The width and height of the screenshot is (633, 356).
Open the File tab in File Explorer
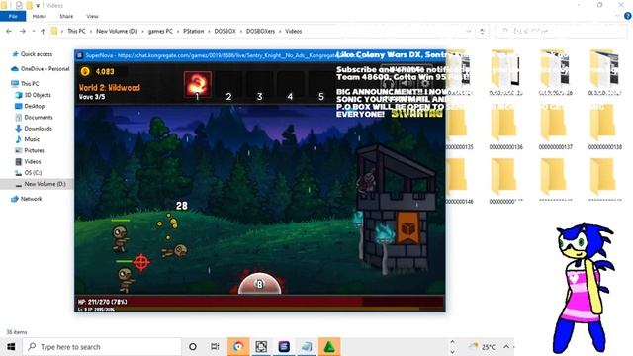(13, 16)
